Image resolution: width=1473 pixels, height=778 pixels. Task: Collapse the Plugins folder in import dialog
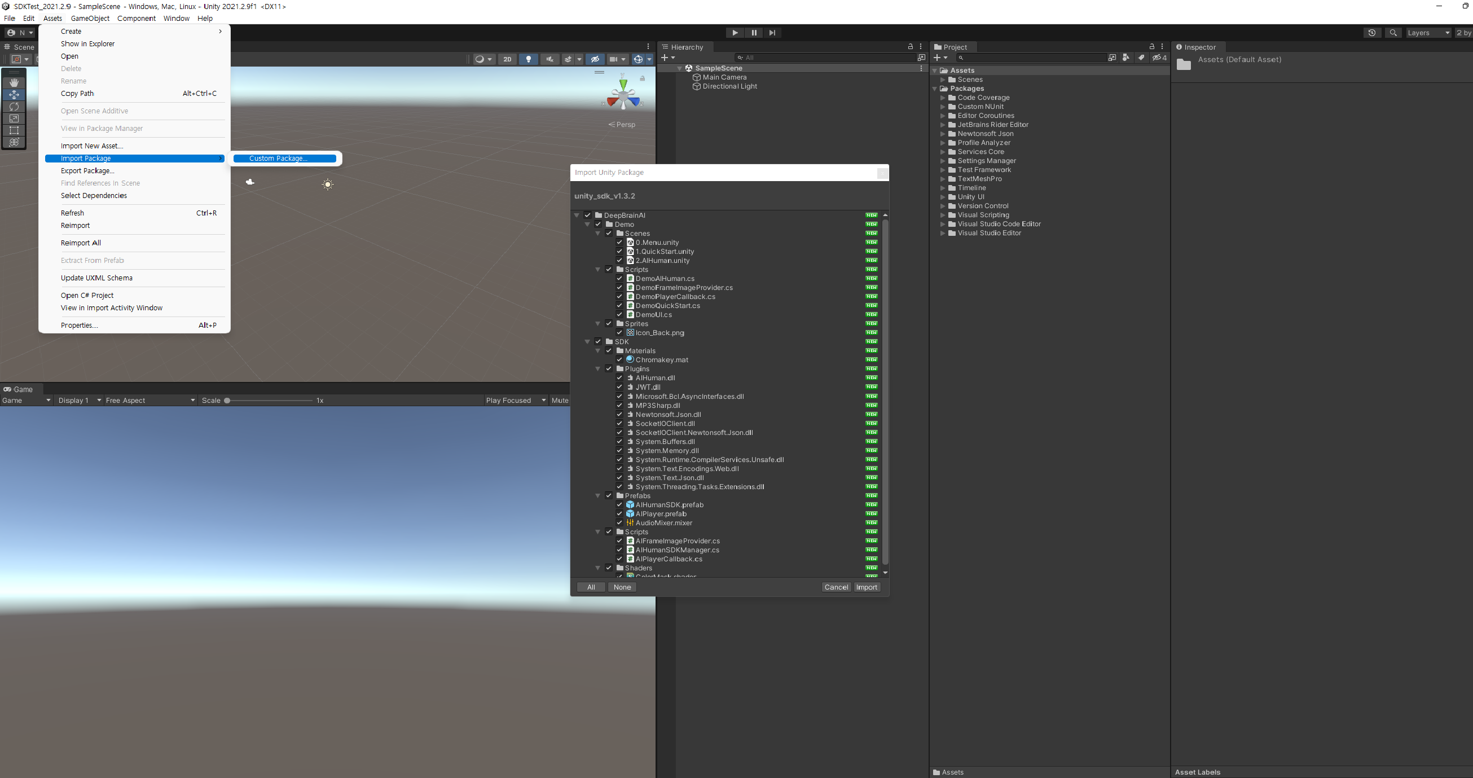coord(598,370)
